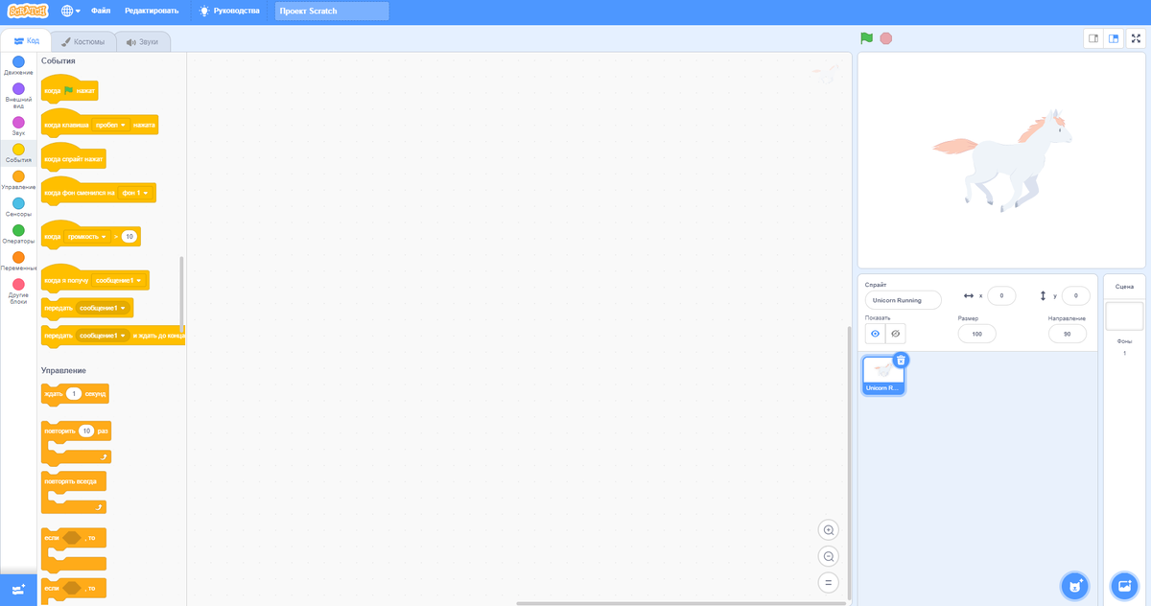
Task: Click the sprite name field Unicorn Running
Action: 903,300
